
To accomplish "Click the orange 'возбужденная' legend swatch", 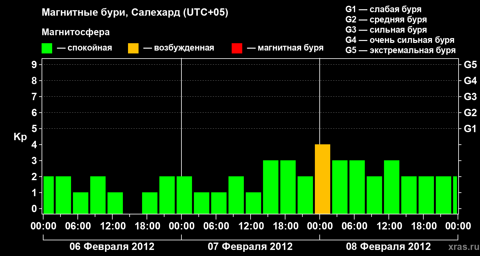I will tap(133, 48).
